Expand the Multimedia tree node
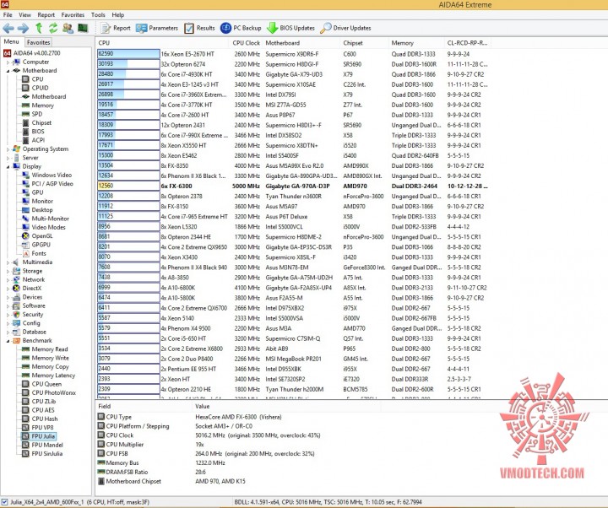Viewport: 608px width, 508px height. [x=8, y=262]
